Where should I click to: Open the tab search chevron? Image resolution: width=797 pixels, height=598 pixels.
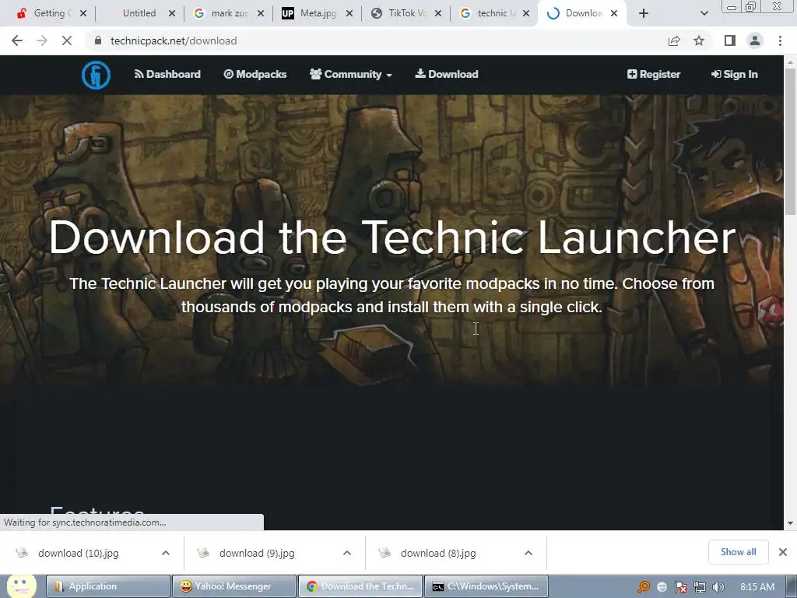coord(704,13)
